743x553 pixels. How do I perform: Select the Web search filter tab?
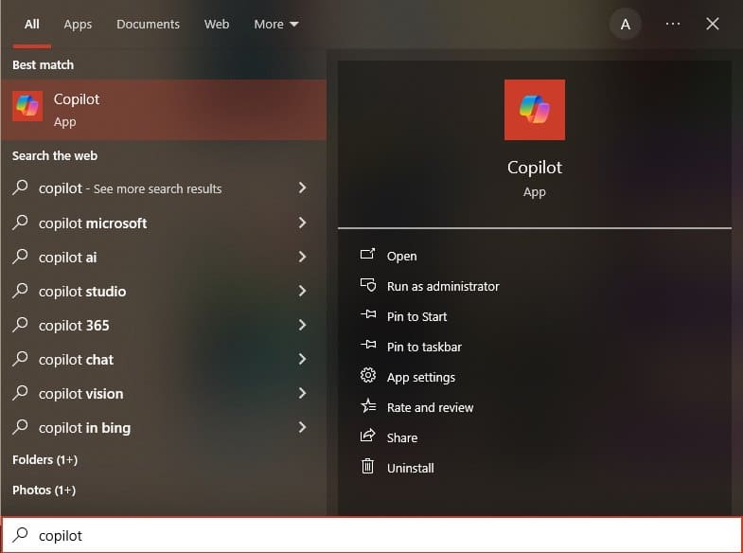point(217,25)
